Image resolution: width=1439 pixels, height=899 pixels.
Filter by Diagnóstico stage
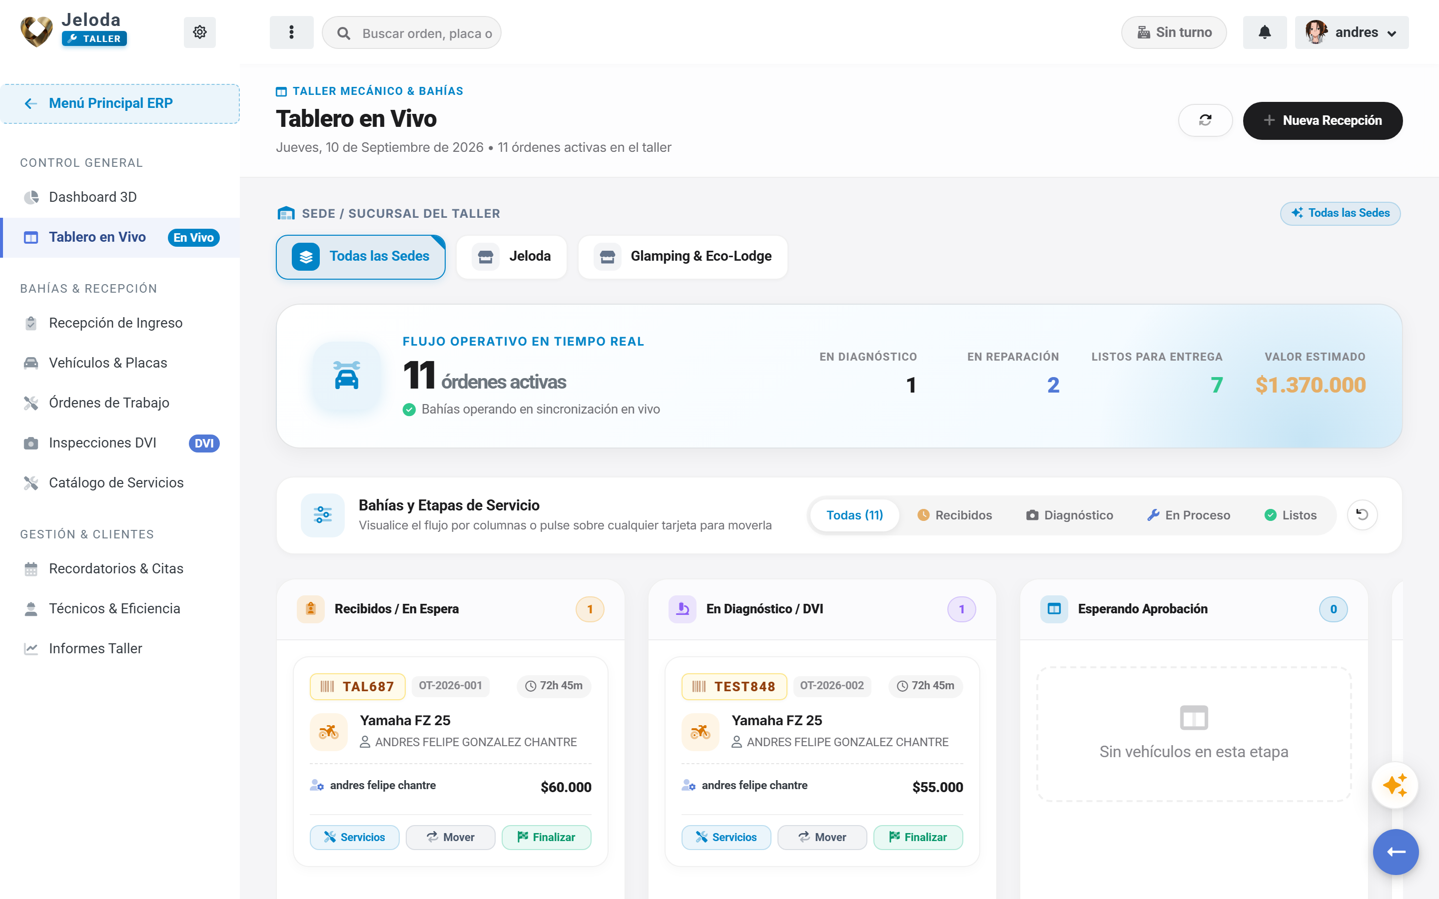click(x=1069, y=515)
